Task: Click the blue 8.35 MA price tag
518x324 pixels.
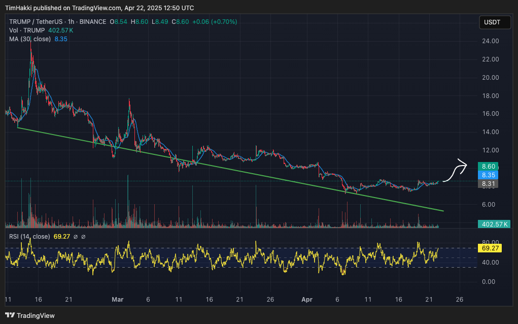Action: tap(488, 175)
